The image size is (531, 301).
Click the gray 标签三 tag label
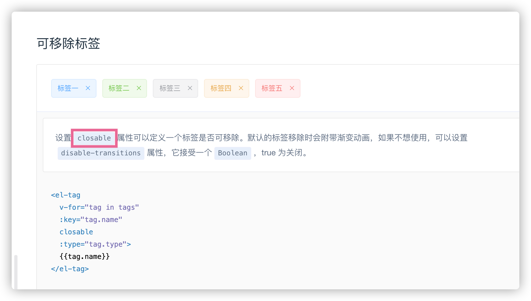[170, 88]
